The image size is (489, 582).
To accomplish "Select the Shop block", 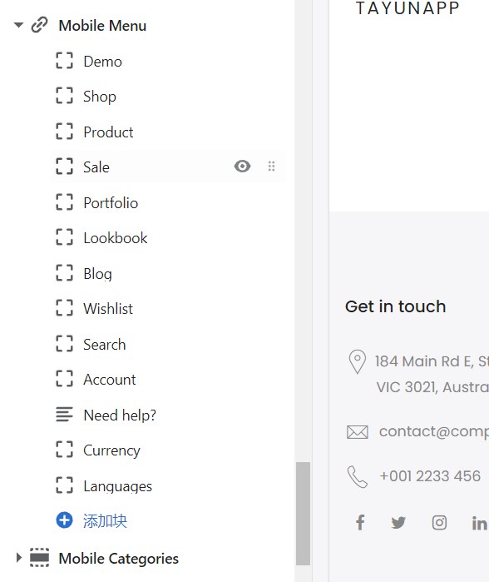I will [168, 96].
